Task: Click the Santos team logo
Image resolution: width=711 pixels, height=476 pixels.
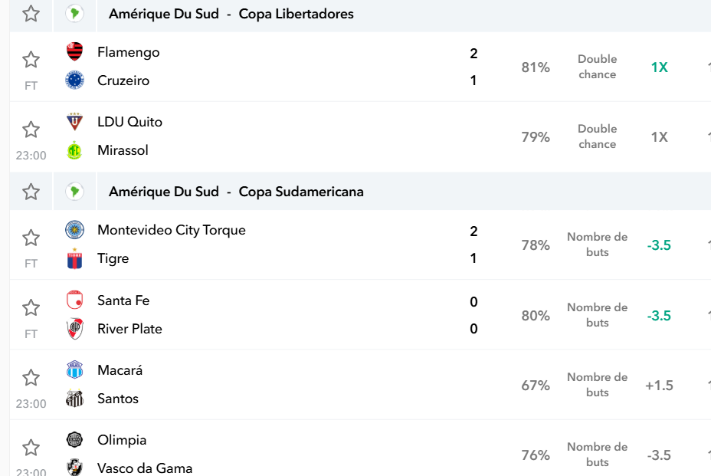Action: coord(75,399)
